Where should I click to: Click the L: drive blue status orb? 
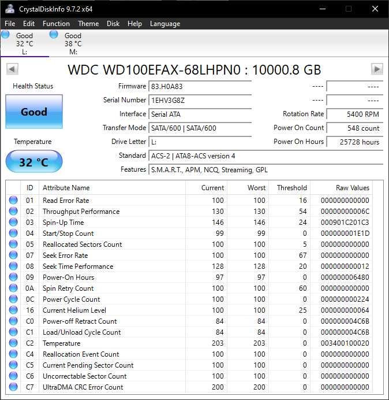coord(5,35)
